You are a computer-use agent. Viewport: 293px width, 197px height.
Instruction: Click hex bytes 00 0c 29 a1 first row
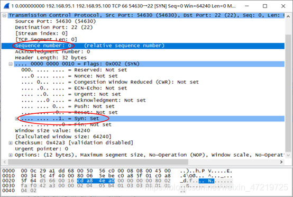(x=38, y=171)
